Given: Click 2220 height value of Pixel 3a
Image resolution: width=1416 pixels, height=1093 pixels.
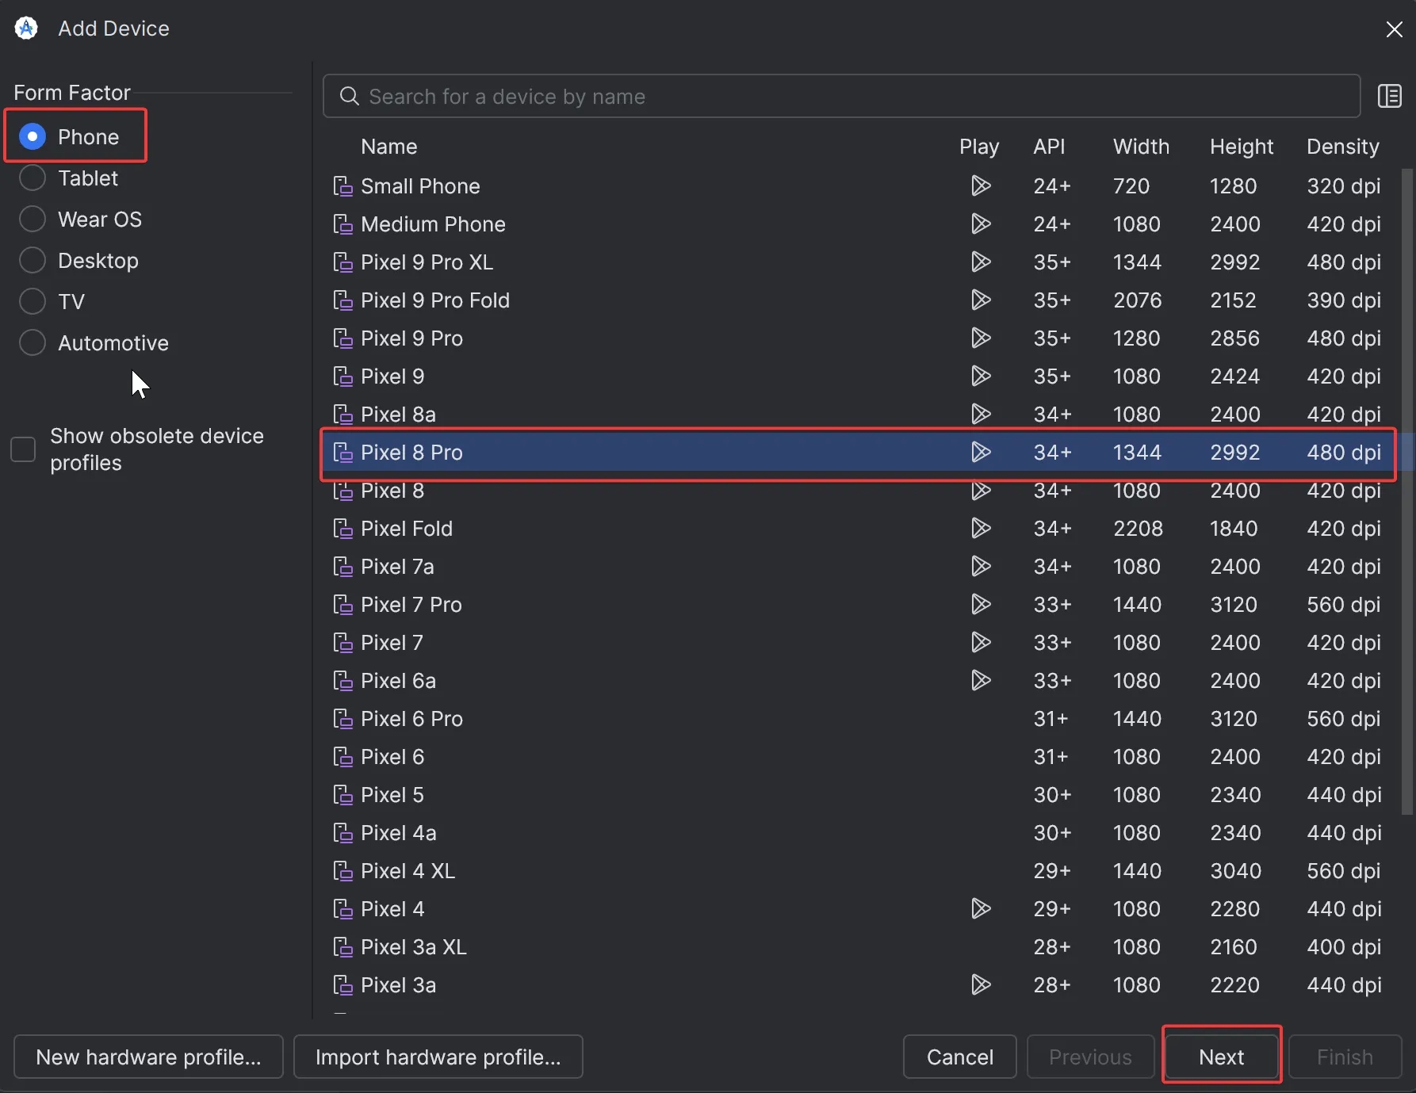Looking at the screenshot, I should (x=1234, y=985).
